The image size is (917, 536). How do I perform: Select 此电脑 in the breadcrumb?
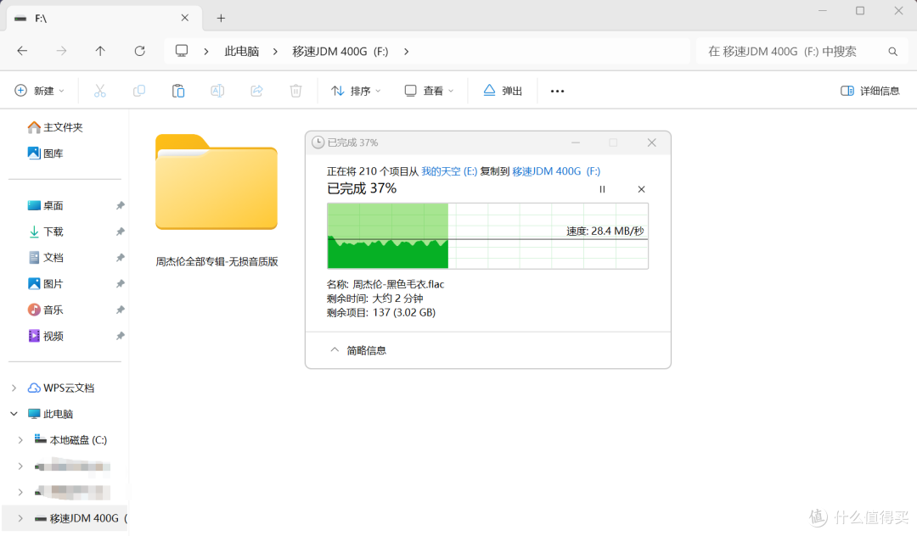point(241,52)
